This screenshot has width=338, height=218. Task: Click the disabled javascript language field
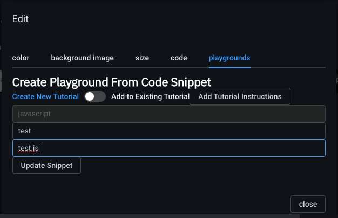(168, 114)
